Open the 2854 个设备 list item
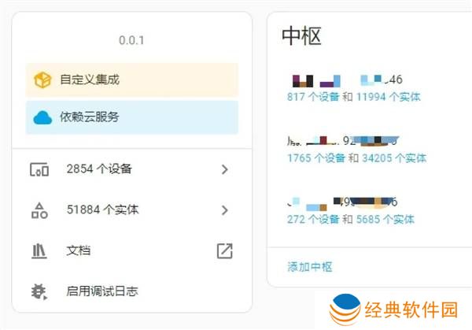Viewport: 472px width, 330px height. pos(99,169)
